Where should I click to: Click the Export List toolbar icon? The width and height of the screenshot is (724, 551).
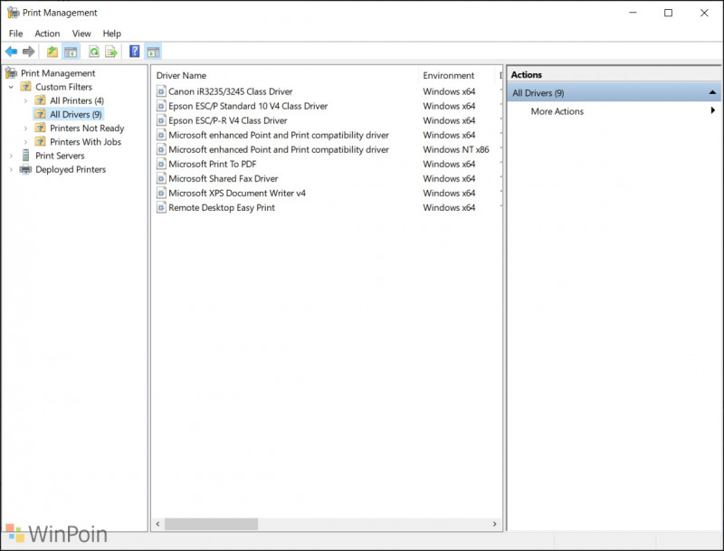[x=111, y=52]
